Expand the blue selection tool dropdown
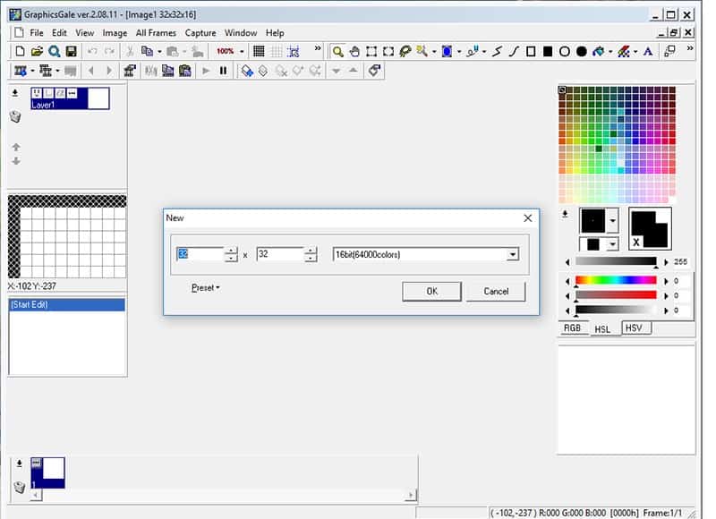The image size is (716, 519). coord(459,52)
